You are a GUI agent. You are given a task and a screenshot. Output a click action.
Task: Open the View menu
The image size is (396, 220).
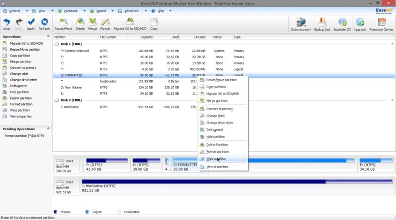42,11
